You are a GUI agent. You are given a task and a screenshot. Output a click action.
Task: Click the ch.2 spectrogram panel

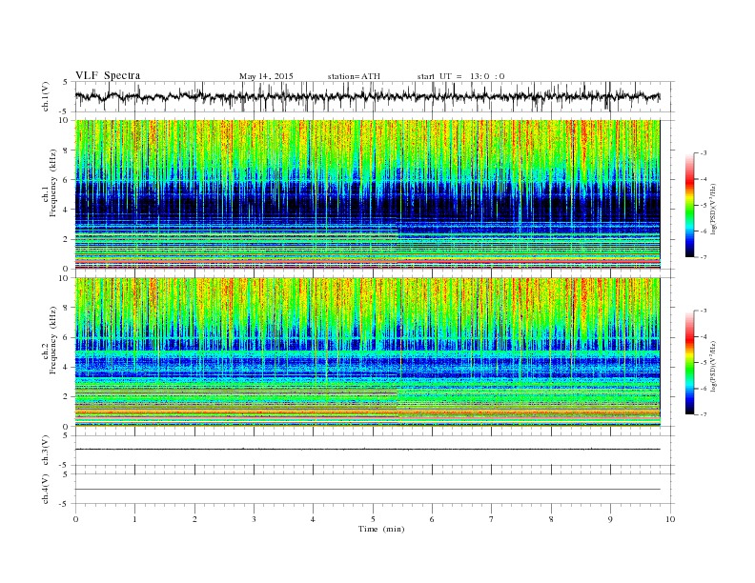coord(367,352)
